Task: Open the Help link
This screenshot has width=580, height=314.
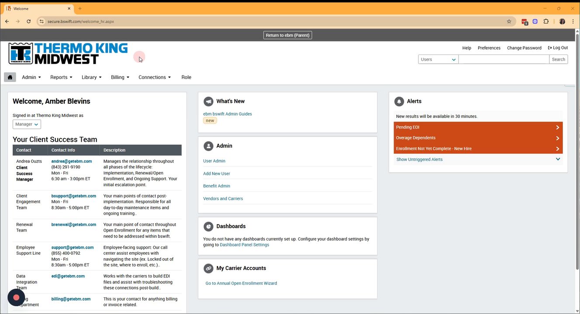Action: [467, 48]
